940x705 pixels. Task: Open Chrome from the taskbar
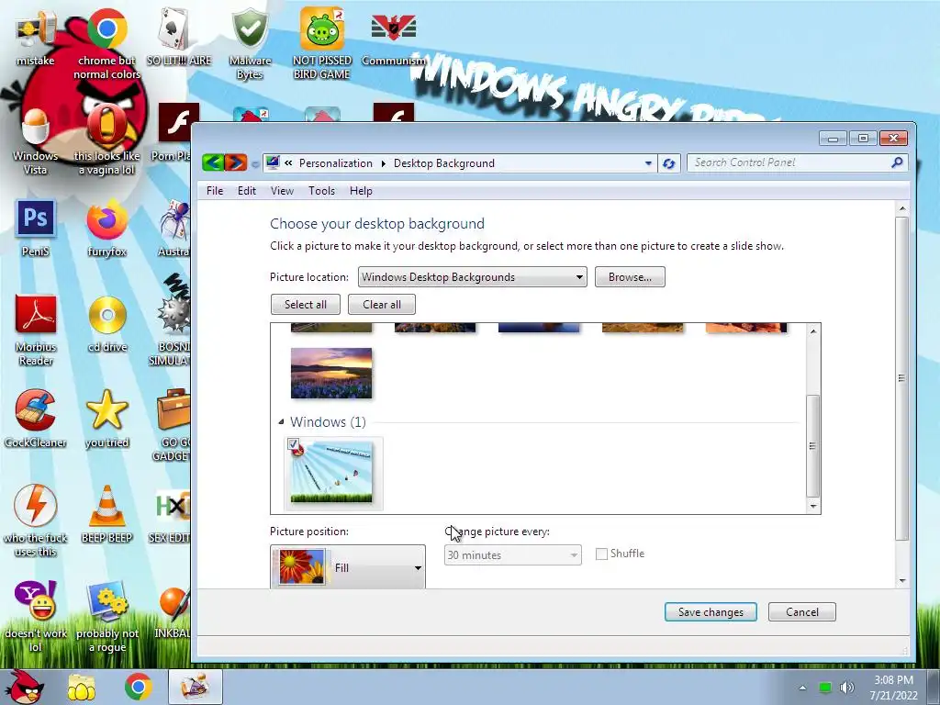point(138,687)
